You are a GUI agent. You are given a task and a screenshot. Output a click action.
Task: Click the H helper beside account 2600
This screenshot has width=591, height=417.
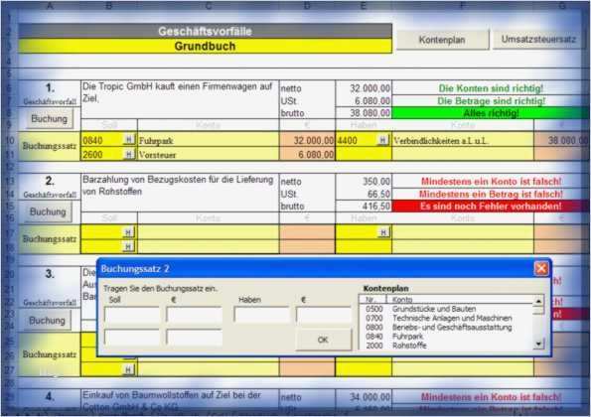point(129,154)
